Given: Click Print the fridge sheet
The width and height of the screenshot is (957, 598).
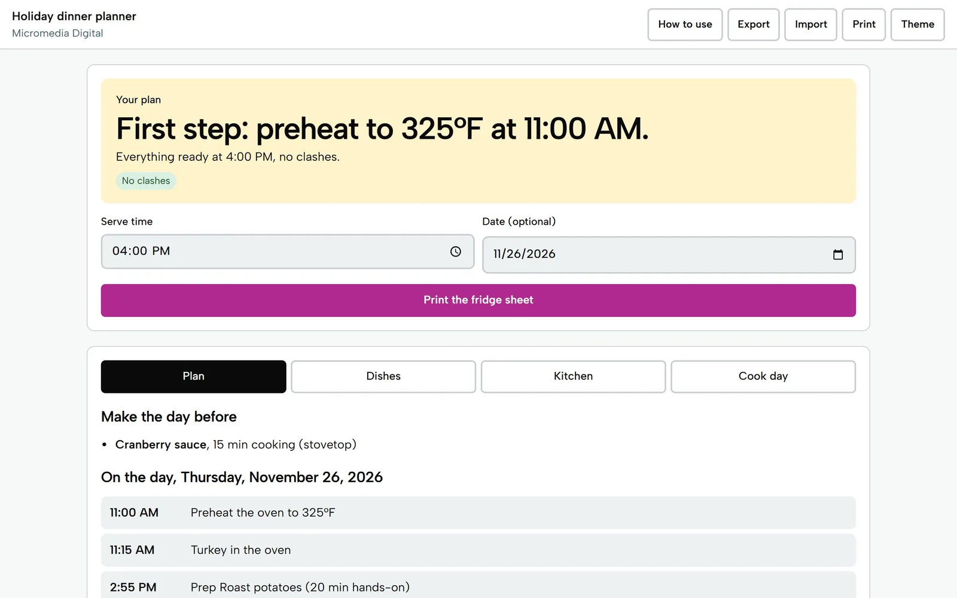Looking at the screenshot, I should tap(478, 300).
